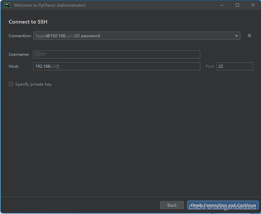Screen dimensions: 261x214
Task: Click the Host: label
Action: (14, 66)
